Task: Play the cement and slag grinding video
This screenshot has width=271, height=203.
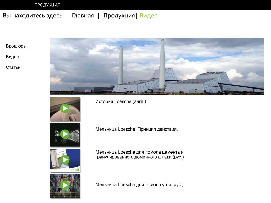Action: tap(65, 160)
